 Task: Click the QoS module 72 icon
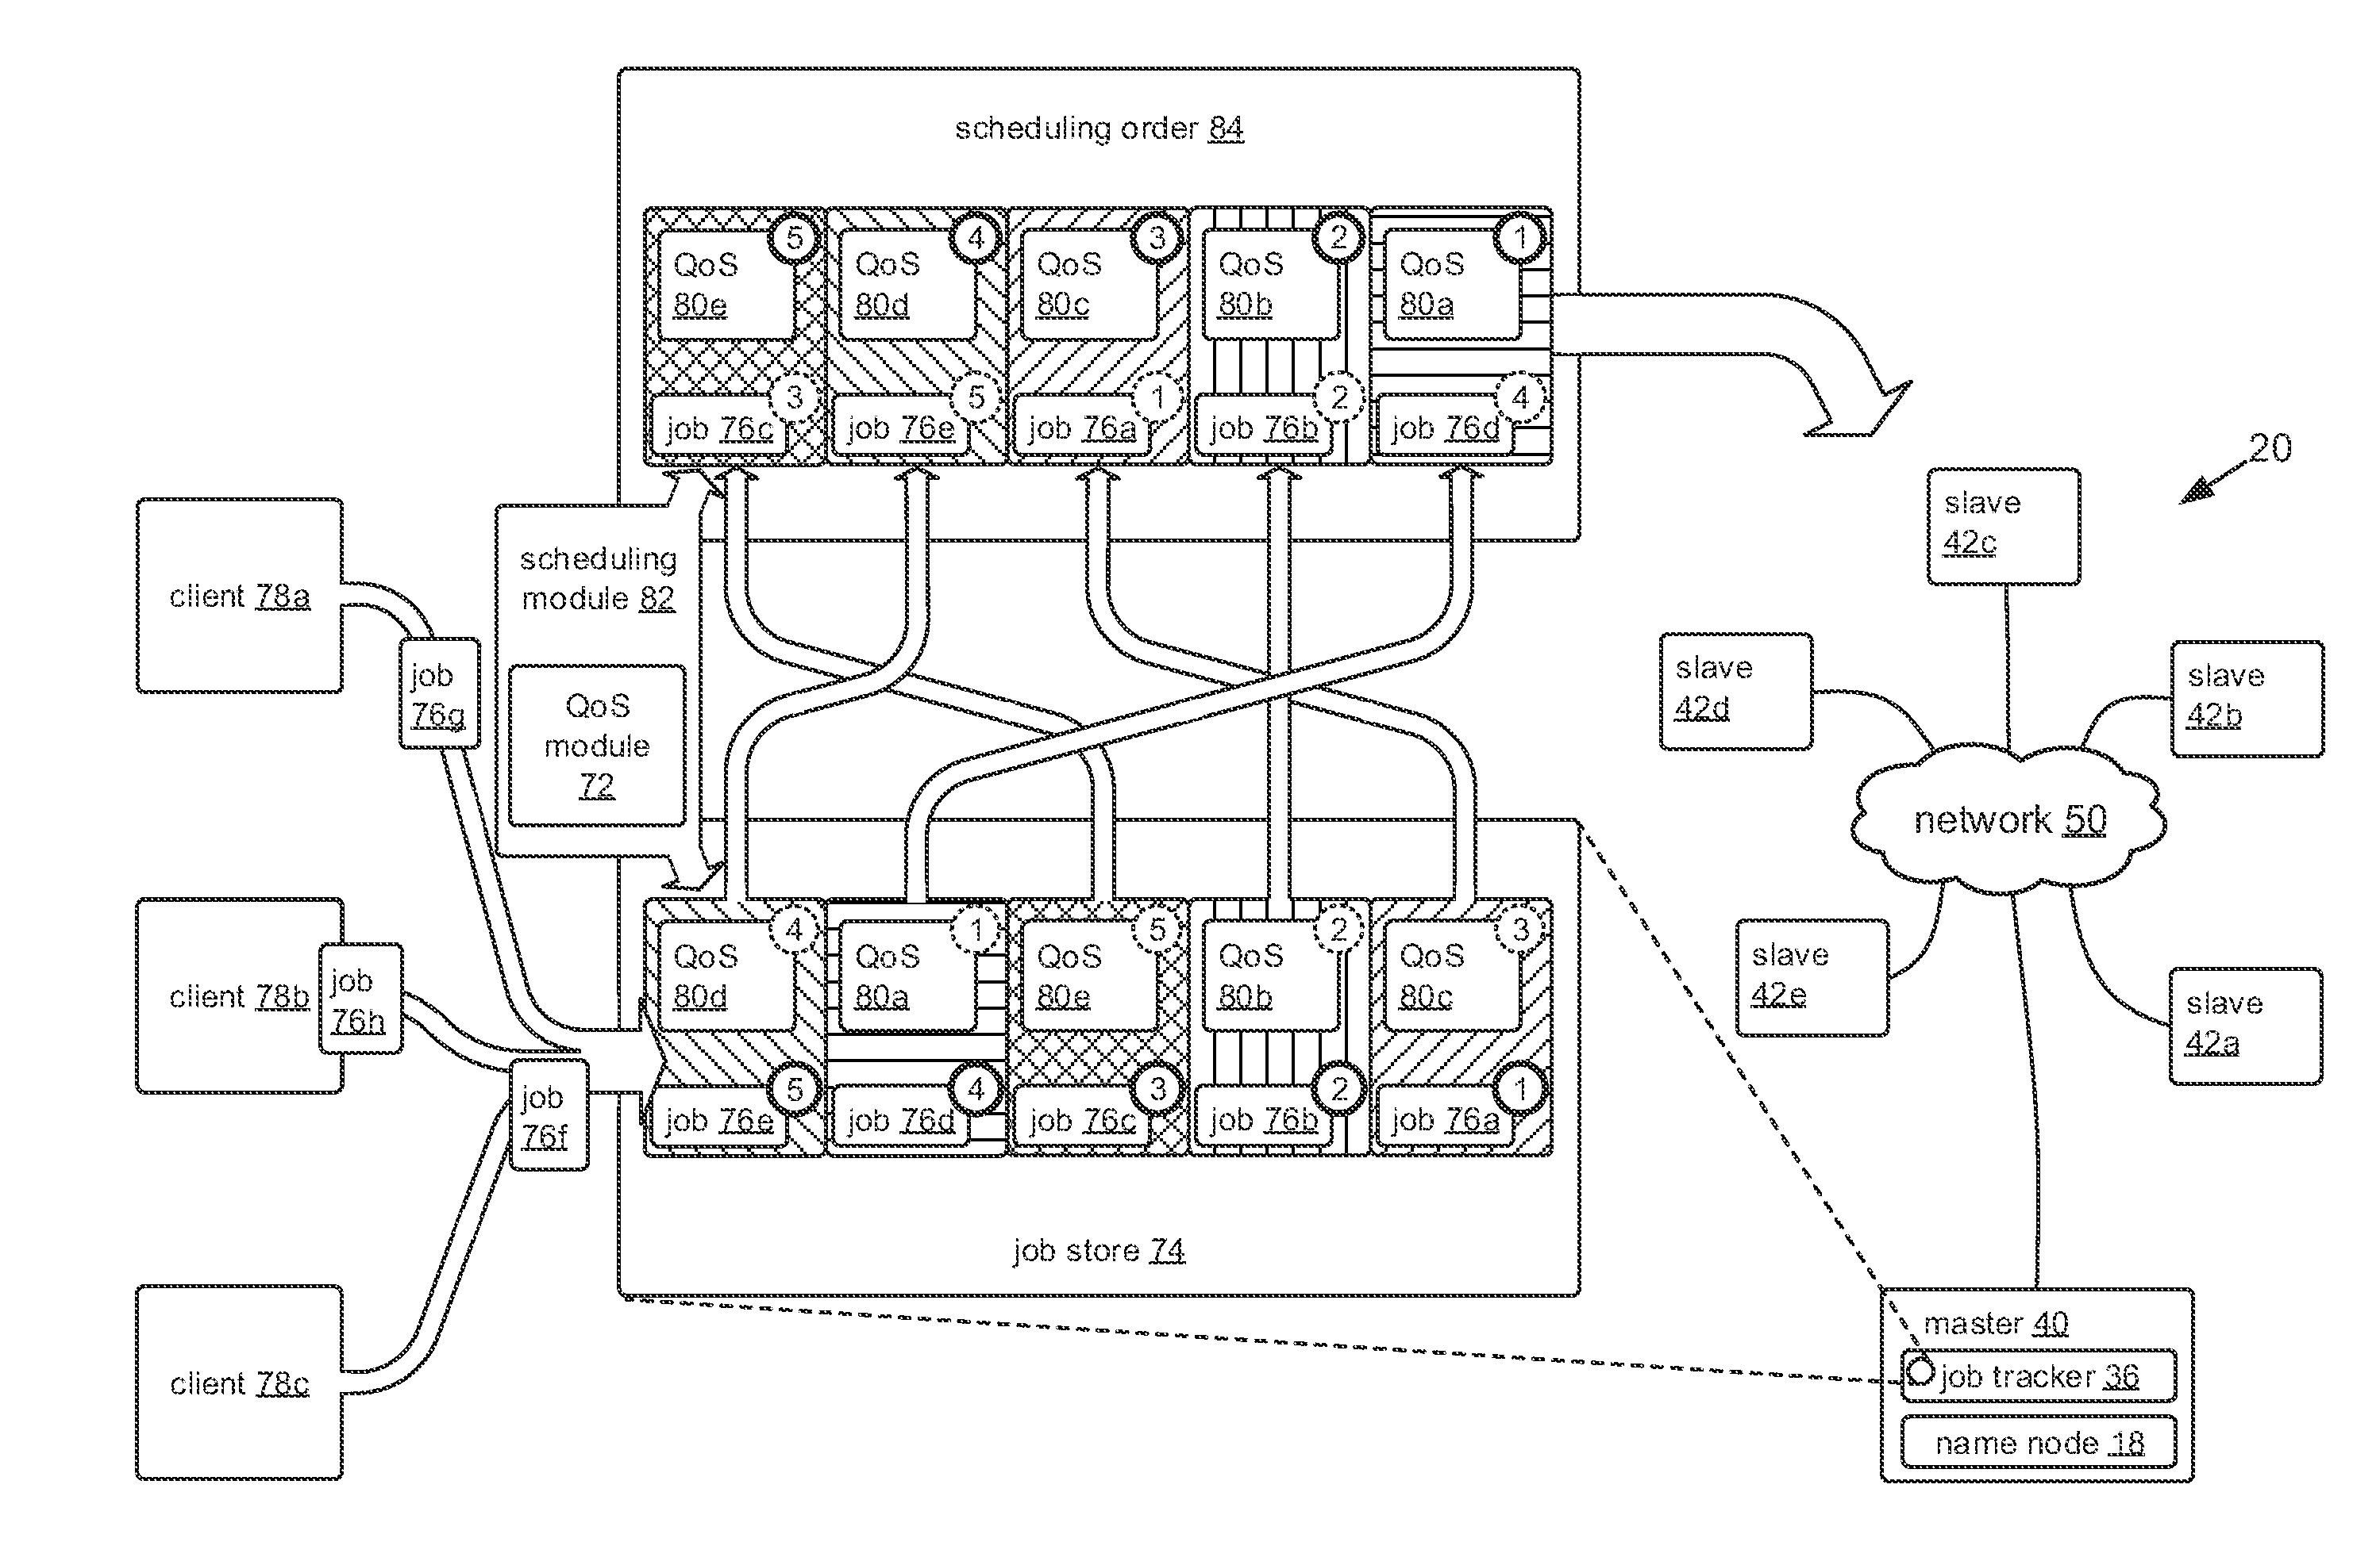595,733
